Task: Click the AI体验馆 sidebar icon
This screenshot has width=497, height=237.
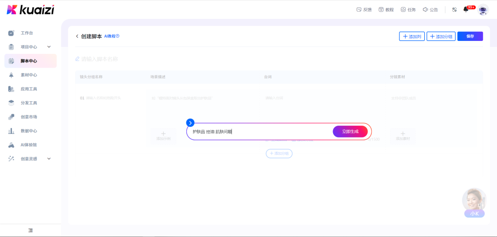Action: [11, 145]
